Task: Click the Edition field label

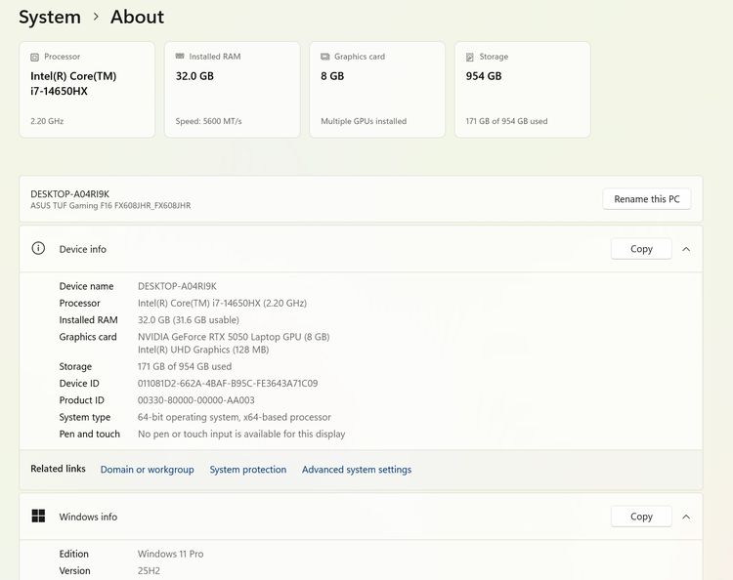Action: (74, 554)
